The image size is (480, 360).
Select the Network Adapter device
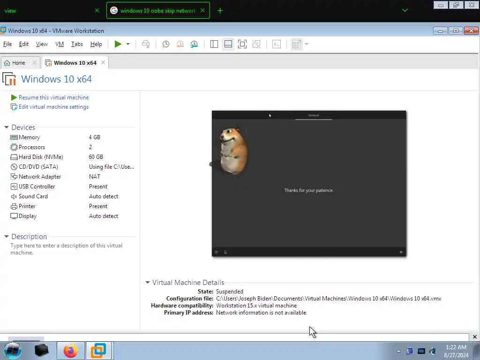(72, 177)
